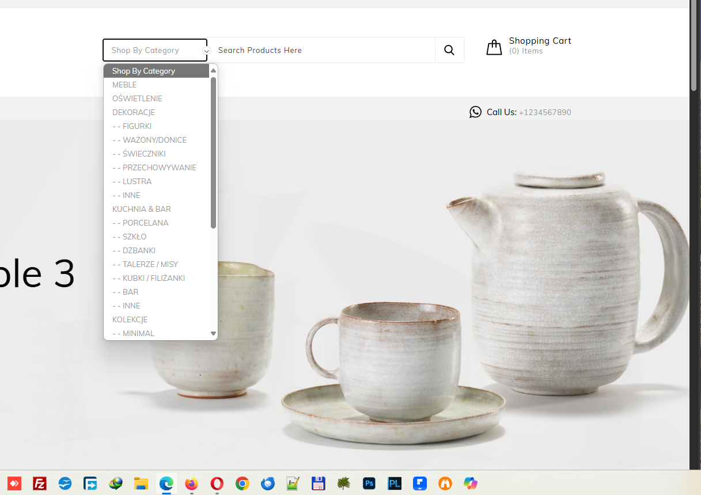Viewport: 701px width, 495px height.
Task: Launch Google Chrome from taskbar
Action: coord(242,483)
